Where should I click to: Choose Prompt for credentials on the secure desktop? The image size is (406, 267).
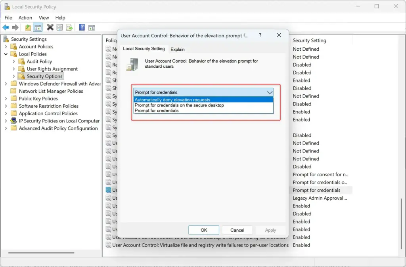(203, 105)
